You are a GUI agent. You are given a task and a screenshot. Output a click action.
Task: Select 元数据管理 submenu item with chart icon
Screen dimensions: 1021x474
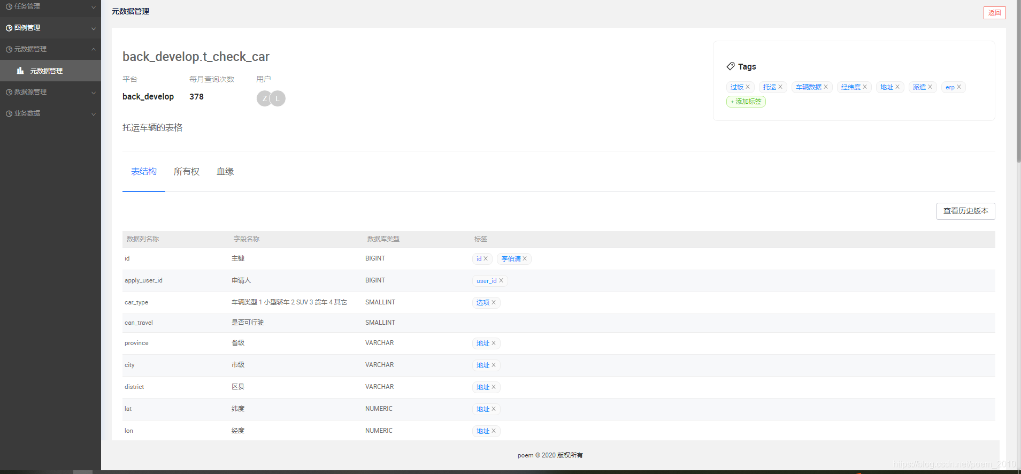click(50, 71)
